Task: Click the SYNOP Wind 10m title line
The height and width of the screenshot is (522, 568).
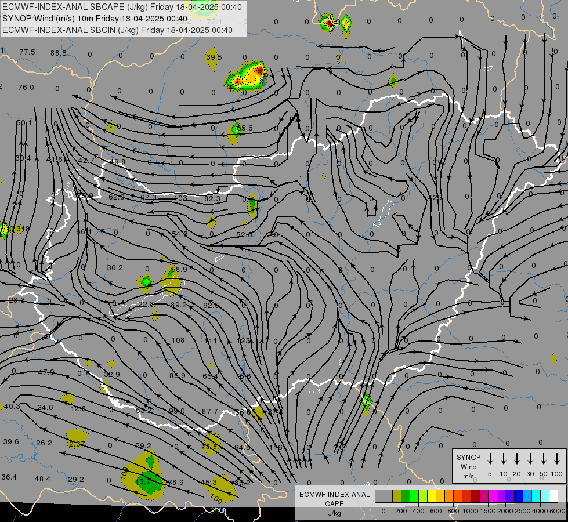Action: [x=95, y=19]
